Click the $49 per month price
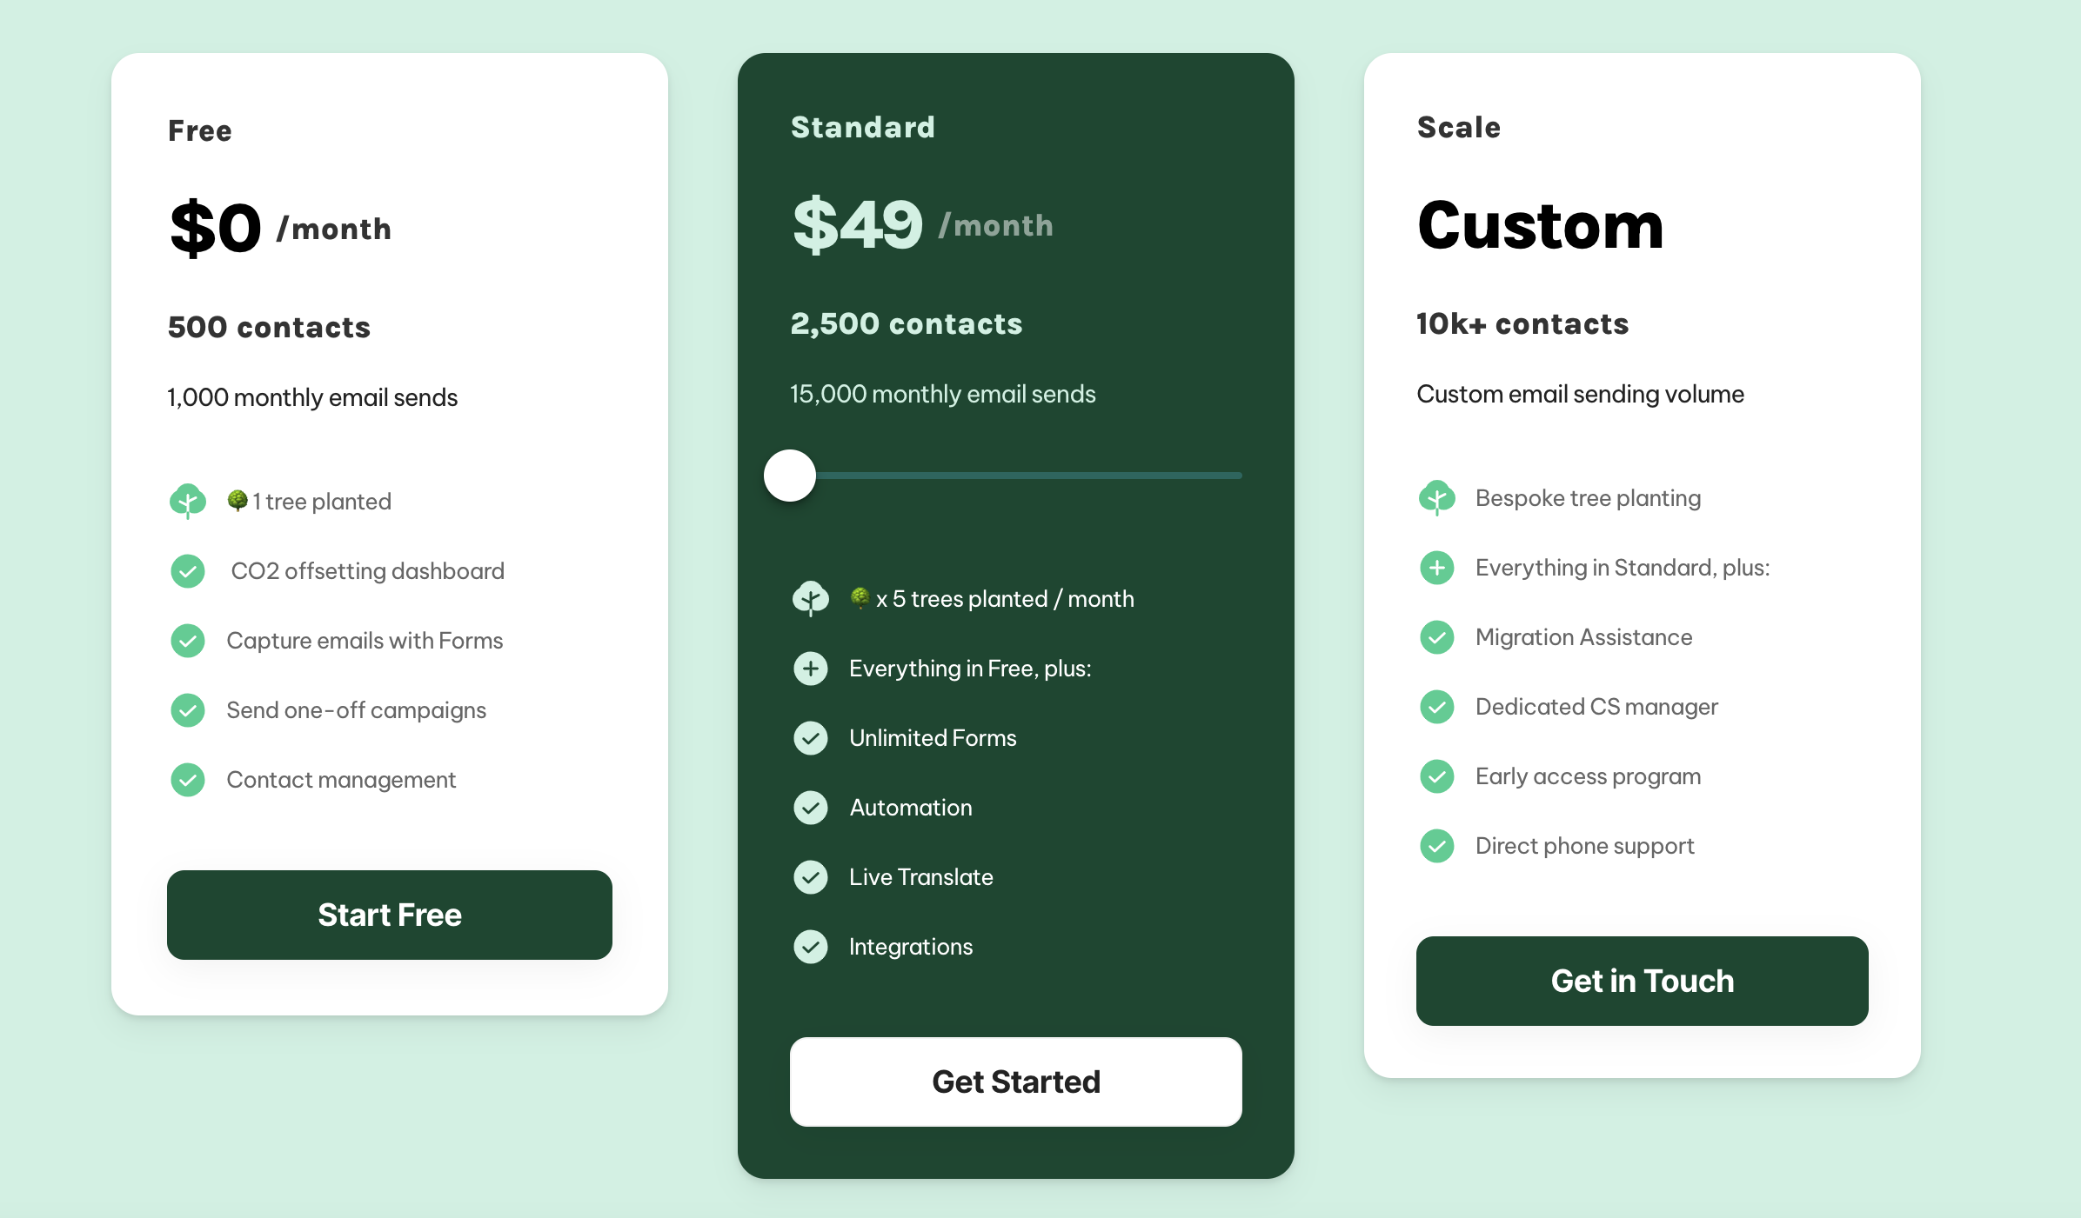Image resolution: width=2081 pixels, height=1218 pixels. pyautogui.click(x=922, y=224)
